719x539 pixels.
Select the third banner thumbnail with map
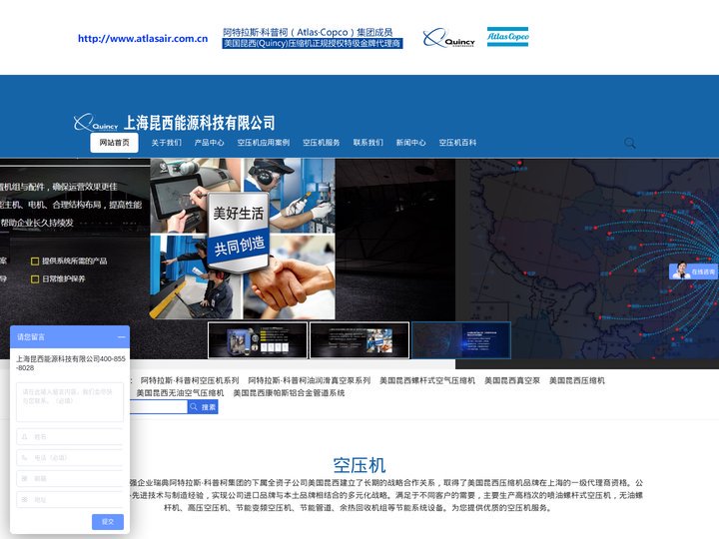coord(461,340)
